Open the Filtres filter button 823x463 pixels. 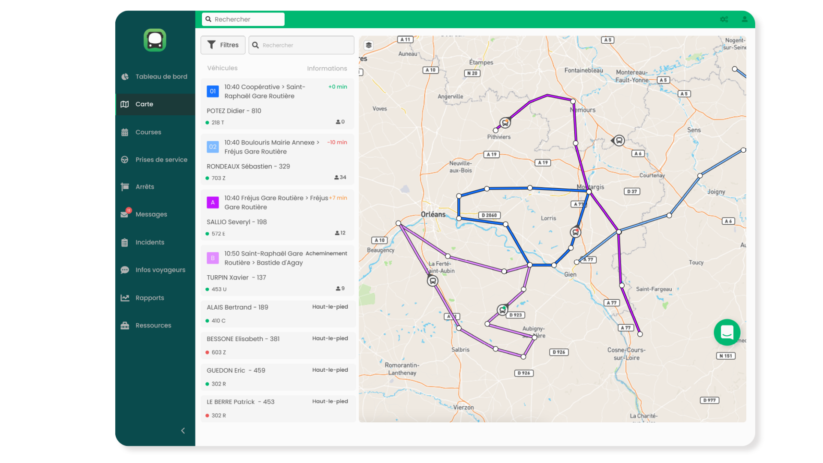click(x=223, y=45)
